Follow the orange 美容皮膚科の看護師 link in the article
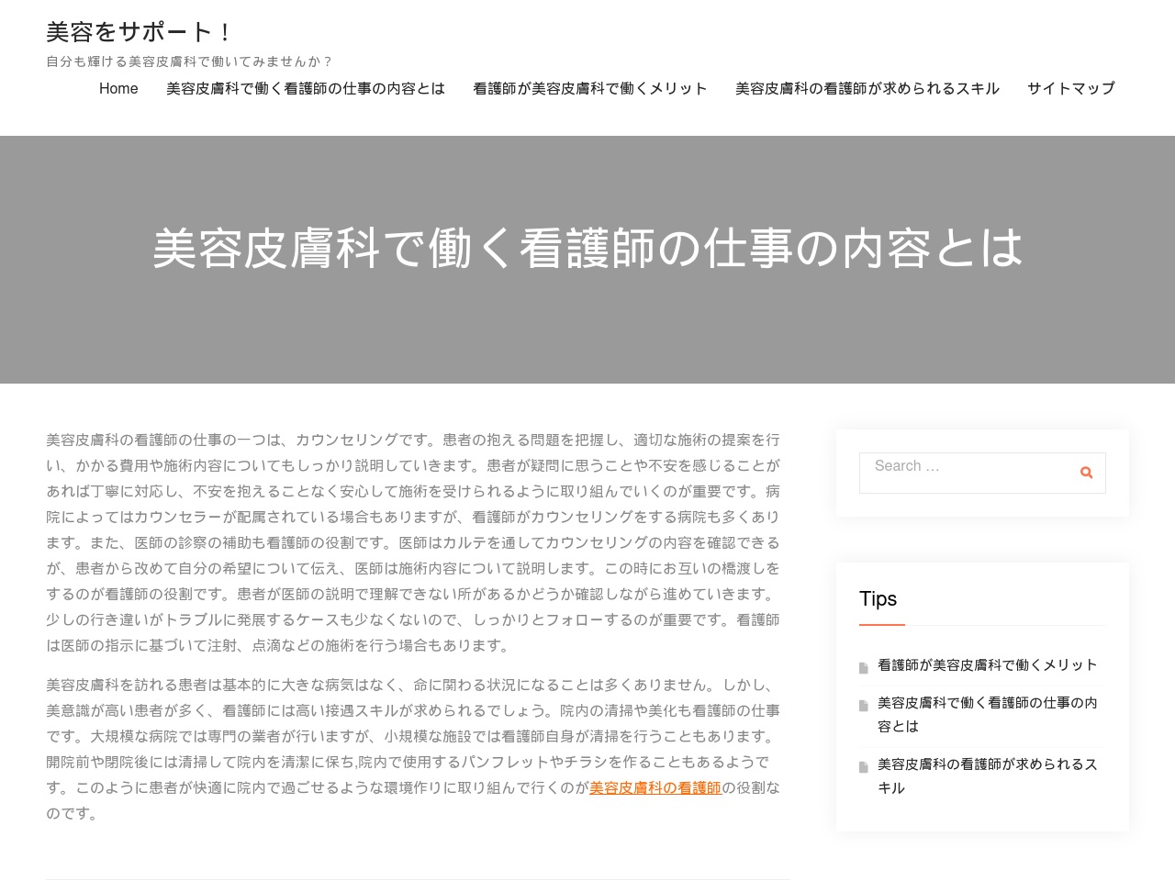The height and width of the screenshot is (881, 1175). tap(655, 788)
